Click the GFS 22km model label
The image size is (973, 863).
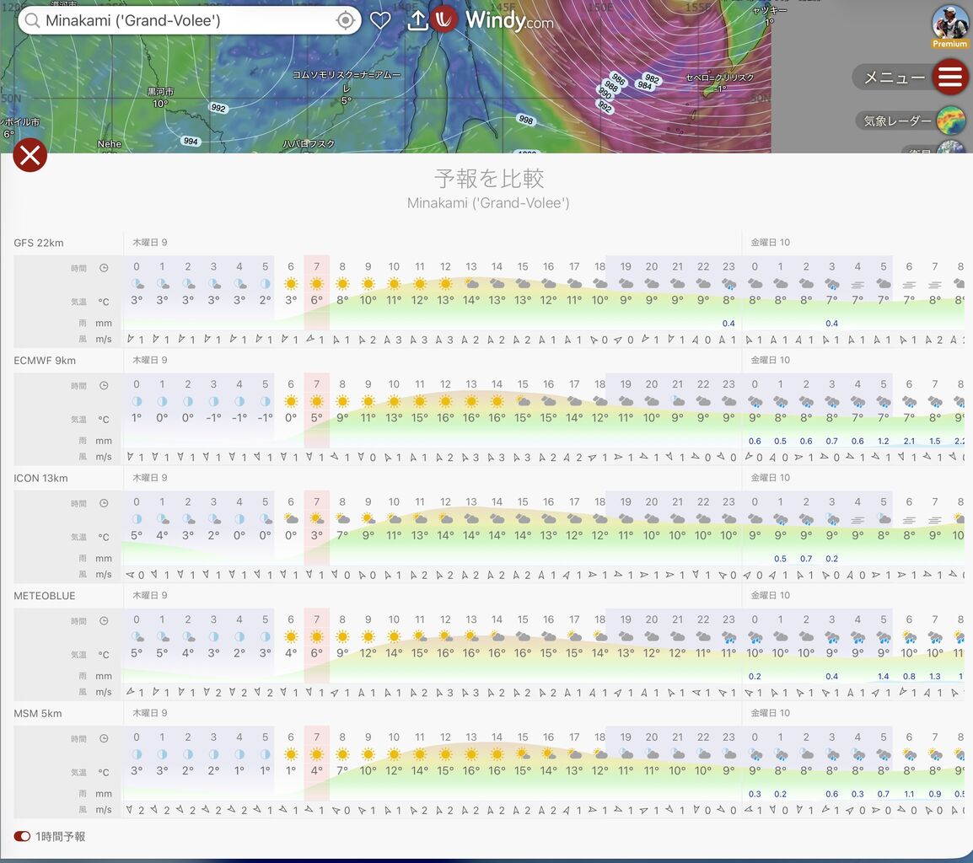click(x=39, y=243)
